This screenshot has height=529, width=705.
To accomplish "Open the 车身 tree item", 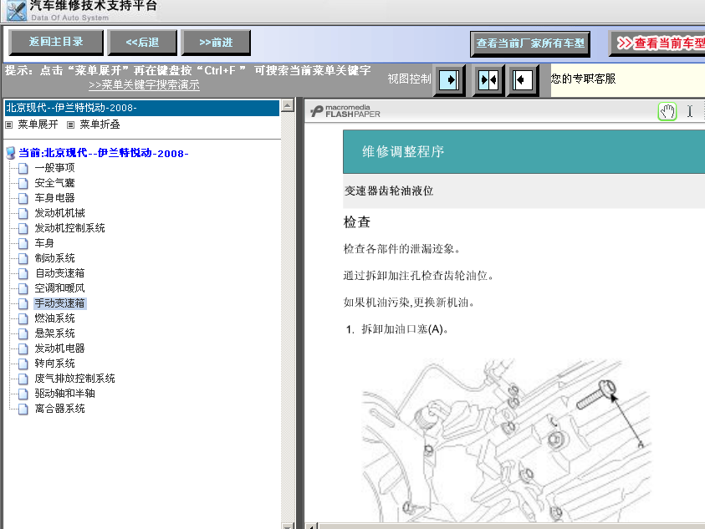I will pos(44,243).
